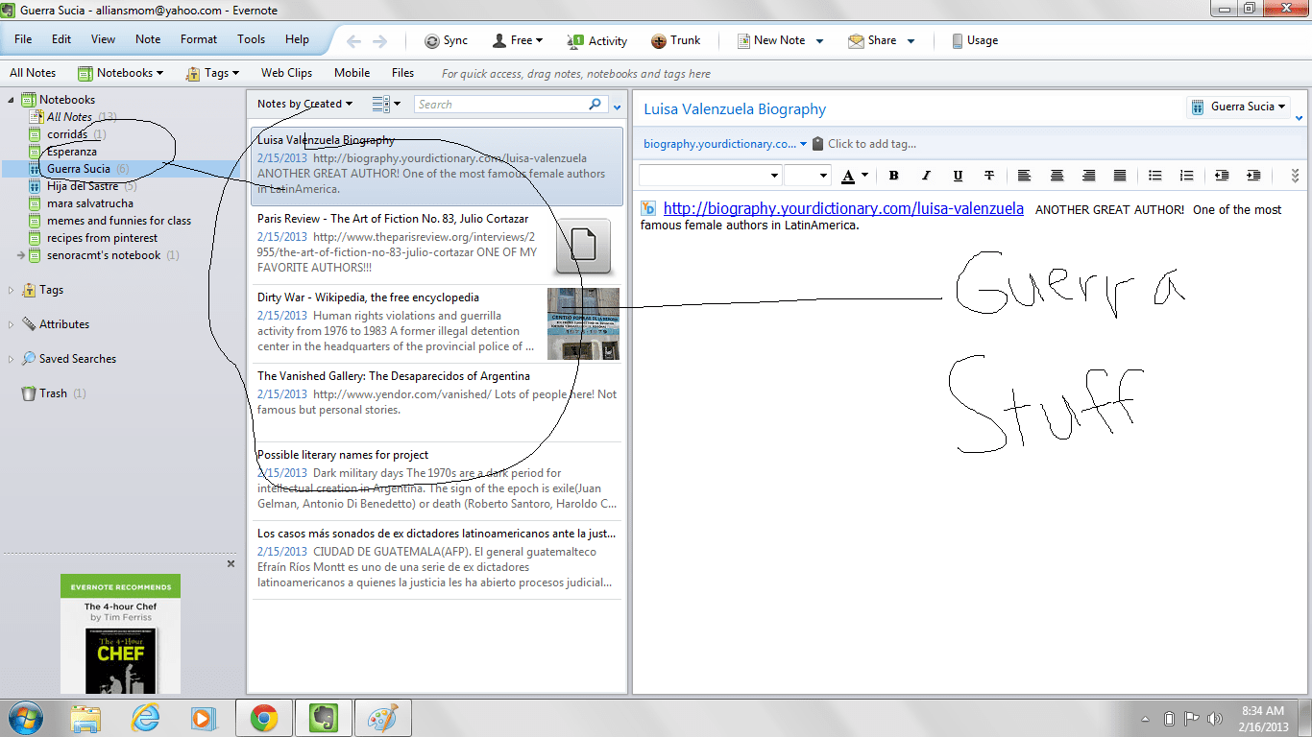Expand the Saved Searches section in the sidebar
Image resolution: width=1312 pixels, height=737 pixels.
[12, 359]
